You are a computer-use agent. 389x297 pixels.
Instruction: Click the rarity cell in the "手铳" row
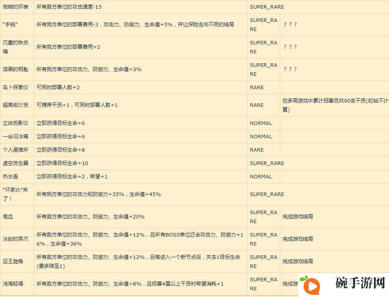(x=264, y=25)
